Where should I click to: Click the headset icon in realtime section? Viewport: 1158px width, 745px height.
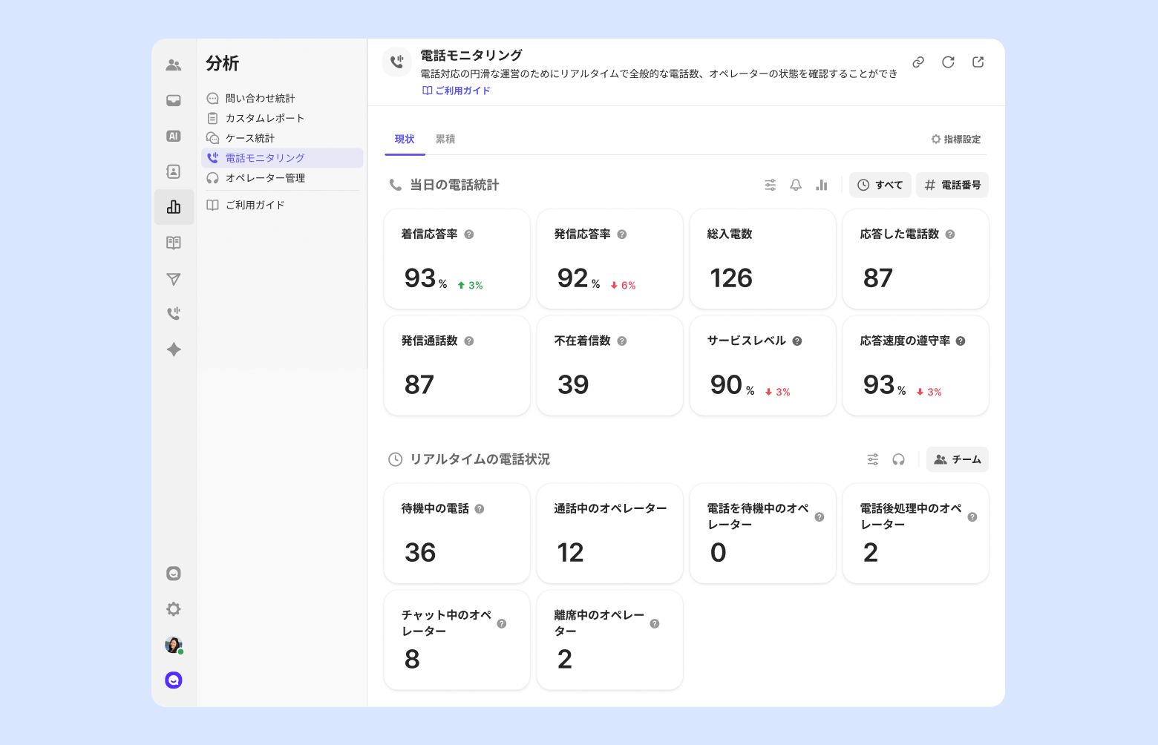pos(898,459)
